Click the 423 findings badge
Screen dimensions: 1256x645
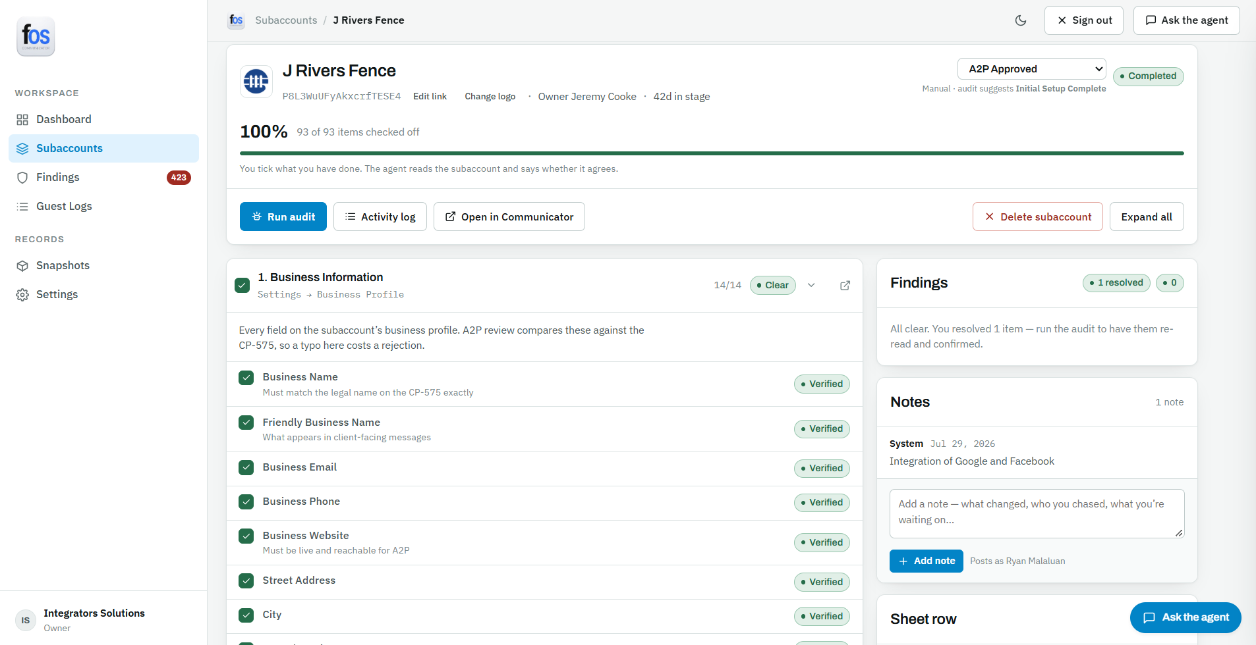[x=179, y=178]
